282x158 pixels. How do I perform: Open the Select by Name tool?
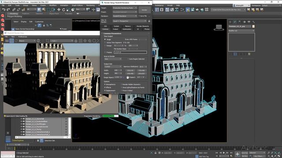44,10
